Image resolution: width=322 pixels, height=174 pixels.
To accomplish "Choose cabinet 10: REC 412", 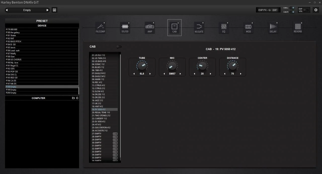I will pos(104,82).
